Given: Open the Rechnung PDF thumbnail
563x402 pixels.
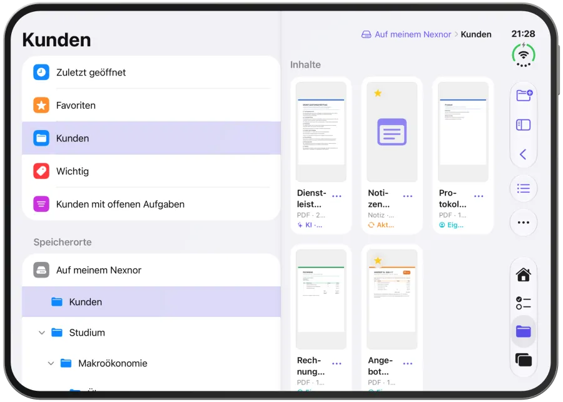Looking at the screenshot, I should (x=321, y=299).
